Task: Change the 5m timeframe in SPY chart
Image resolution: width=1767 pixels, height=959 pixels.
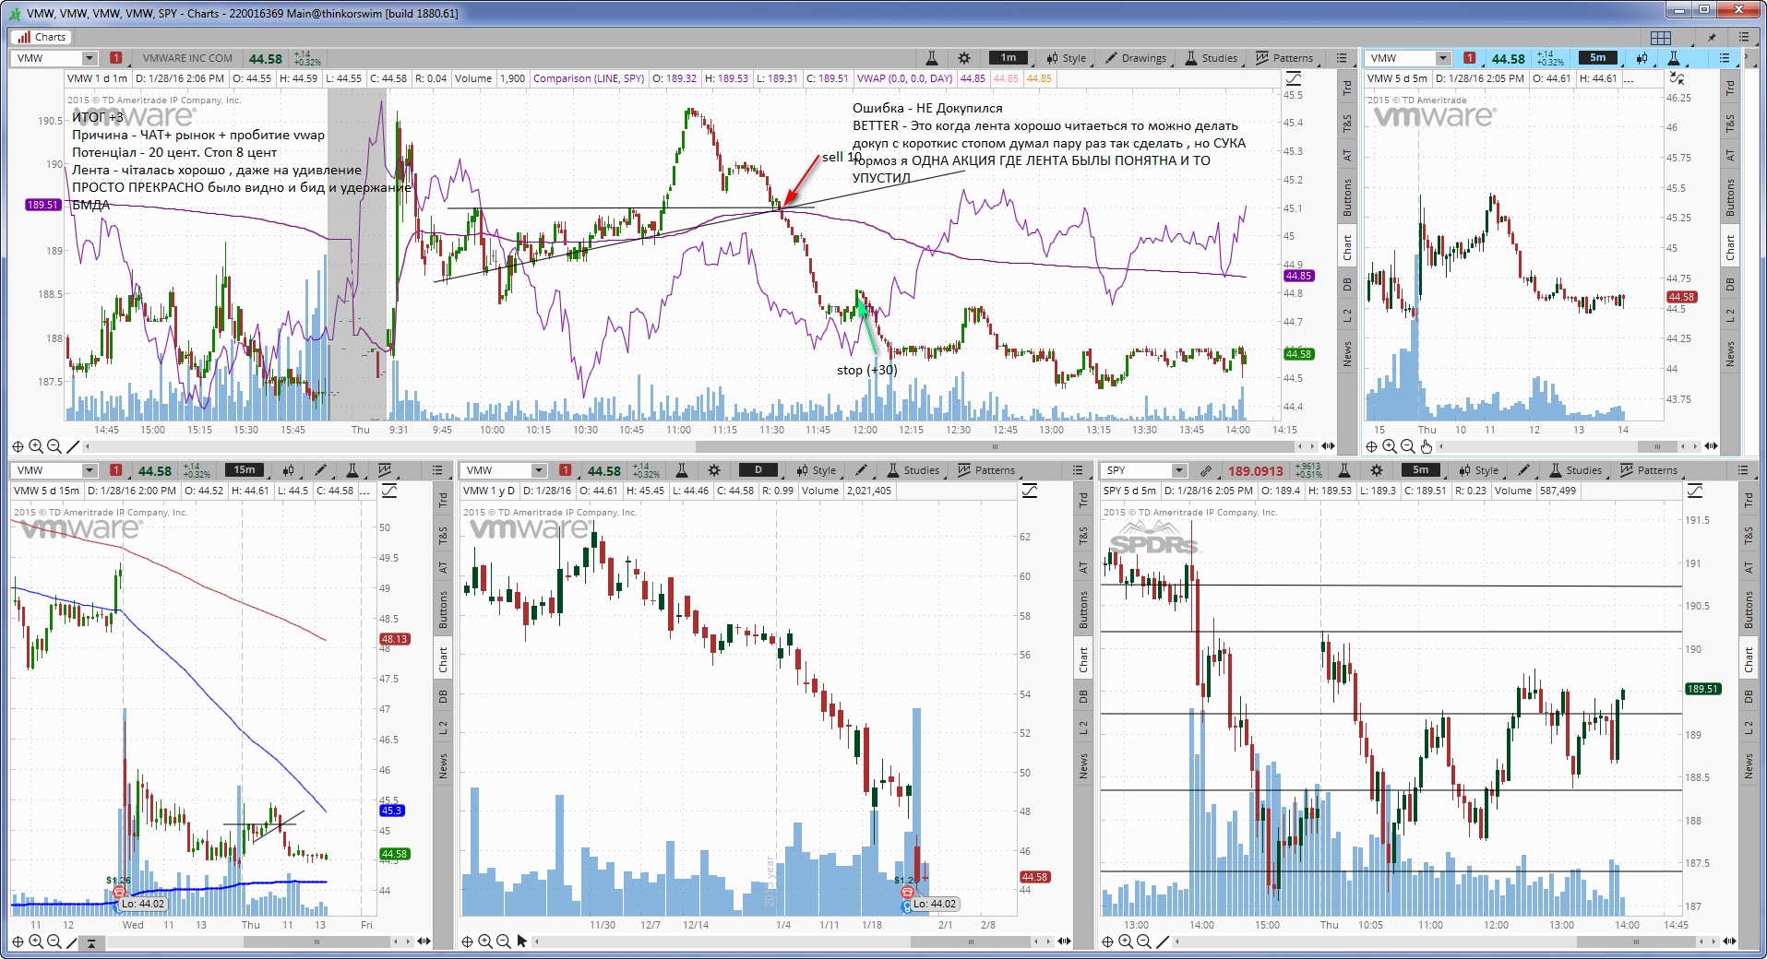Action: coord(1421,470)
